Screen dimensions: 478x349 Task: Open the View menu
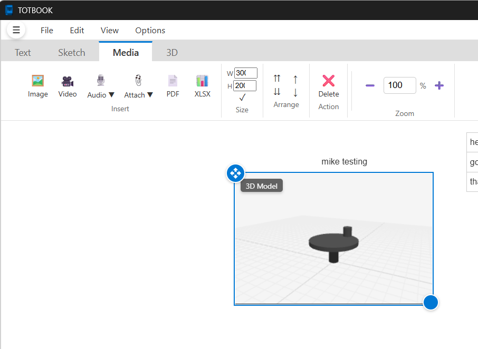109,31
